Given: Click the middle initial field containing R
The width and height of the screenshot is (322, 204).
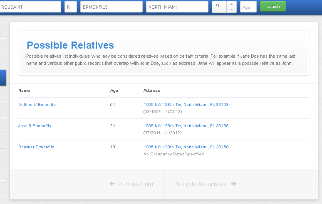Looking at the screenshot, I should pyautogui.click(x=71, y=7).
